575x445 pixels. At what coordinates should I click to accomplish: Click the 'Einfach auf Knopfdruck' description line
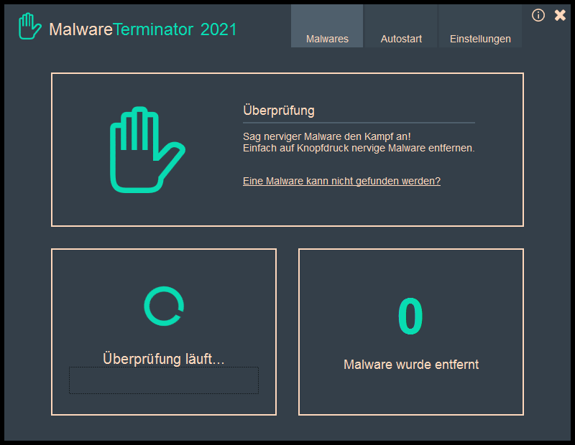point(359,148)
